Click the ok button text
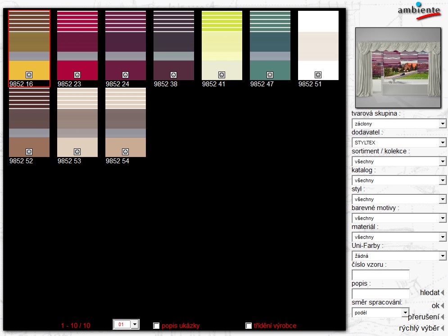The width and height of the screenshot is (448, 336). point(435,306)
